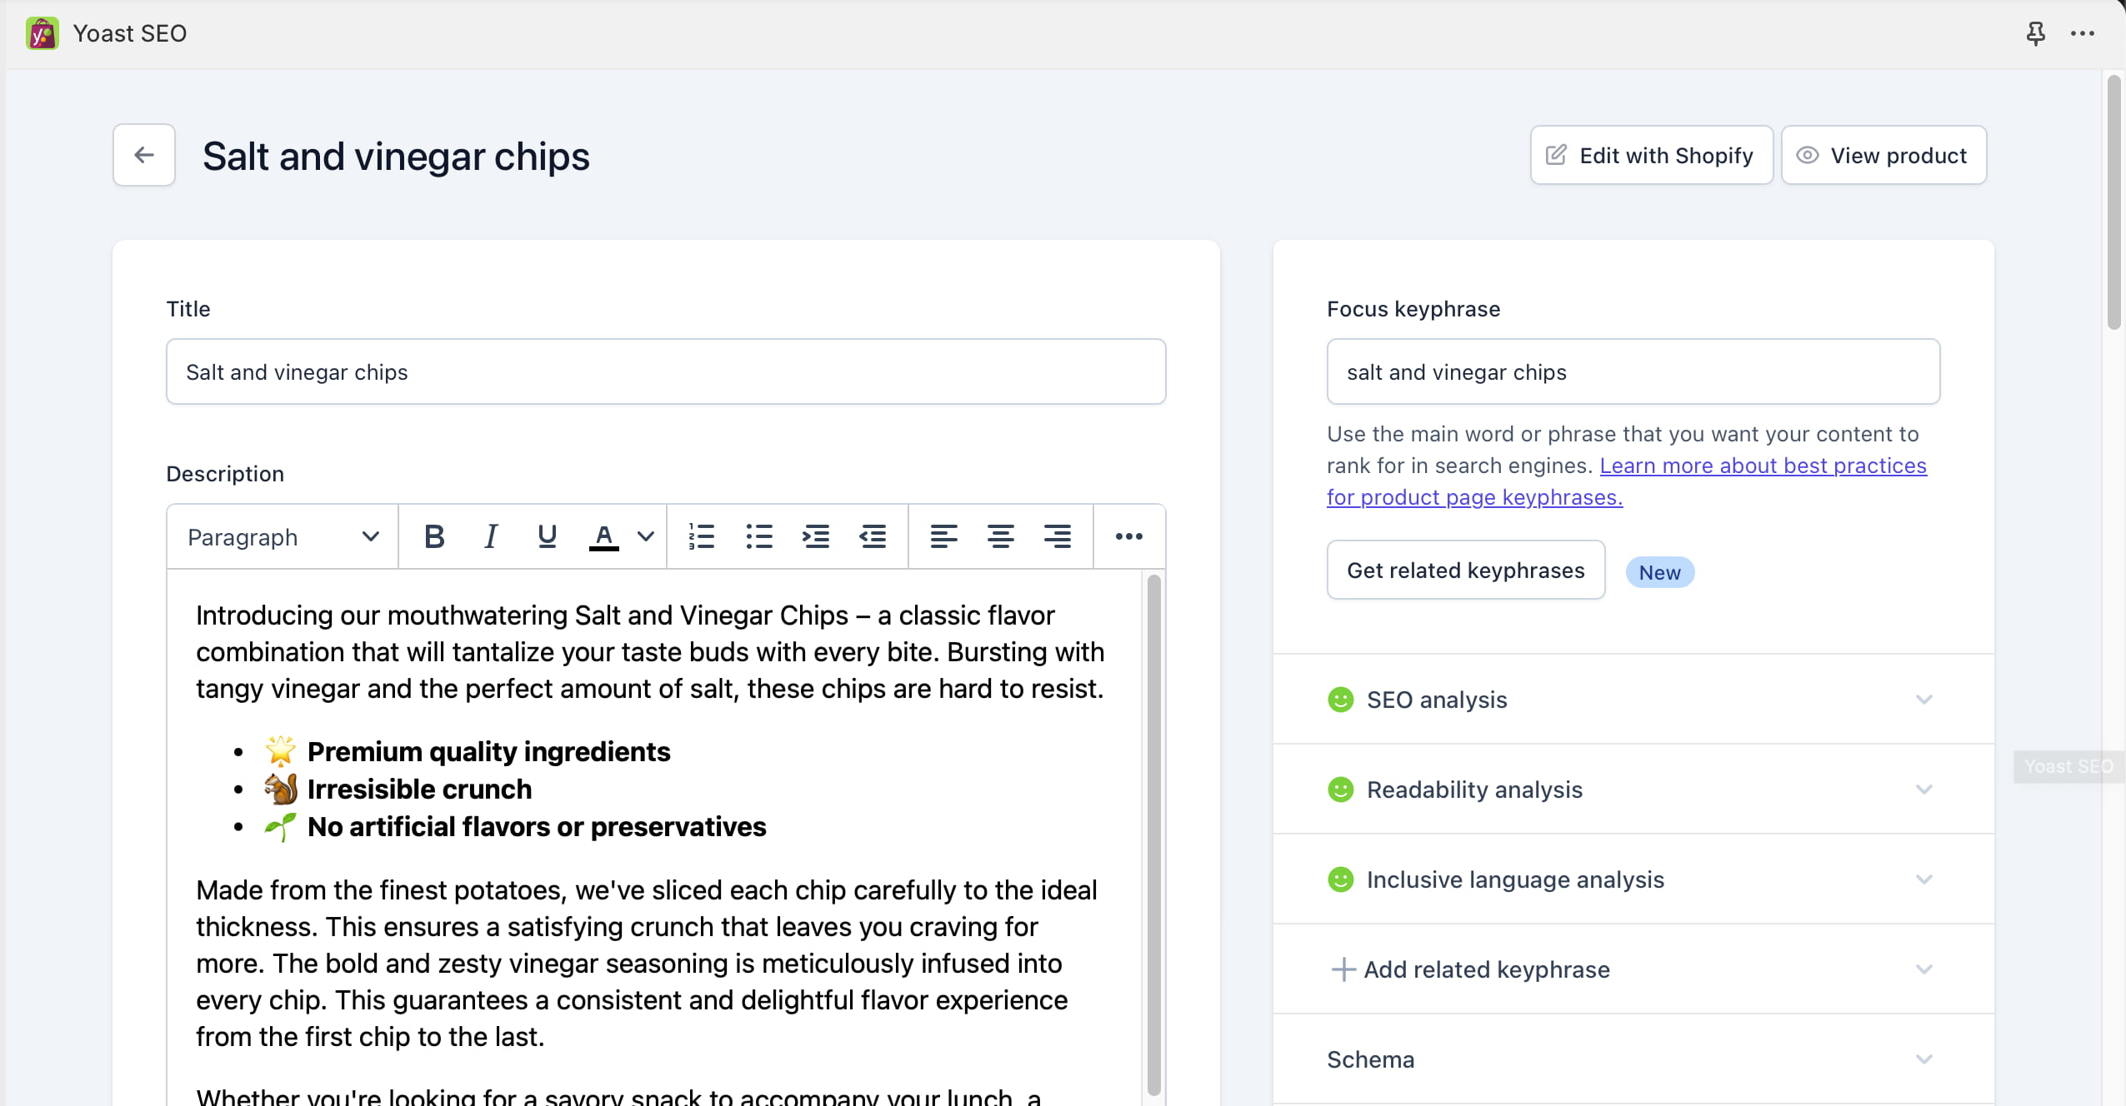Click the star emoji in first bullet

pyautogui.click(x=281, y=751)
